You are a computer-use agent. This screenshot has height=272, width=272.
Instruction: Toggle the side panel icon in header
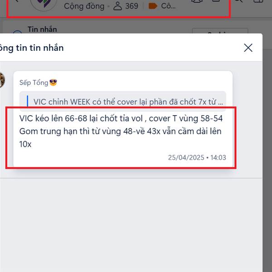[x=258, y=1]
